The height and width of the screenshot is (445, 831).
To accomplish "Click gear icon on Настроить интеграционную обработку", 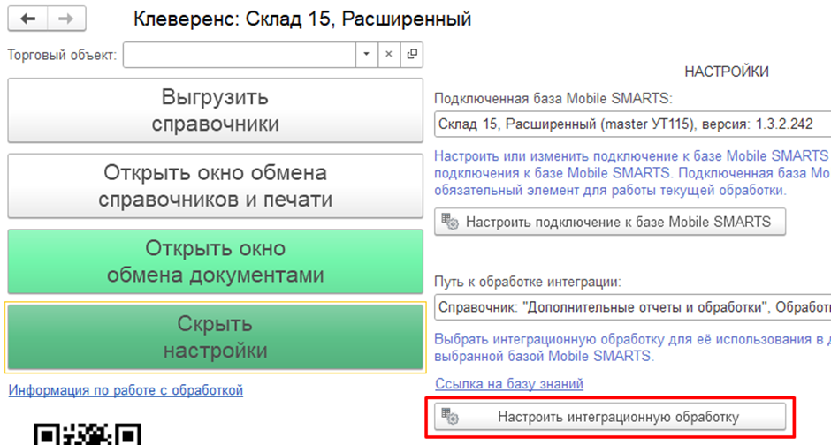I will point(450,417).
